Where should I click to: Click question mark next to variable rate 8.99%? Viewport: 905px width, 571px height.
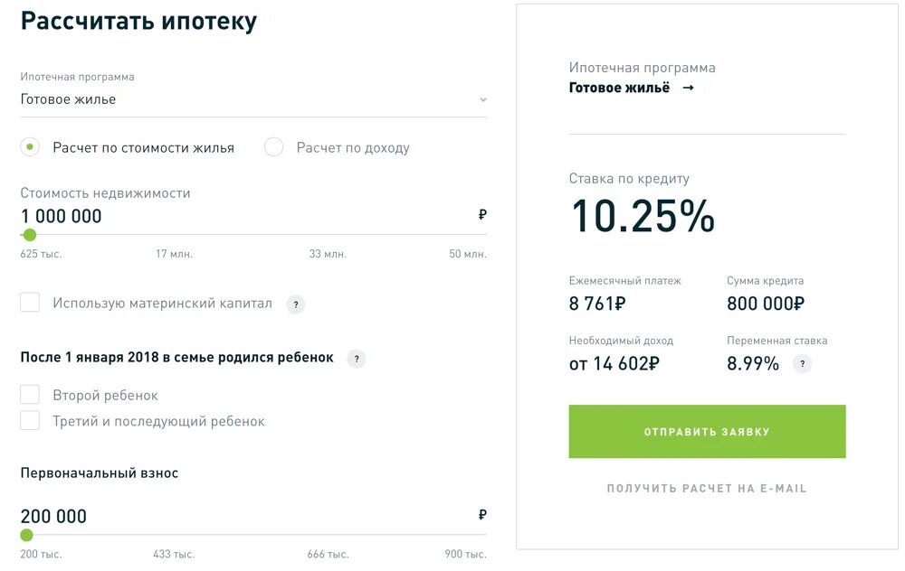(x=802, y=364)
